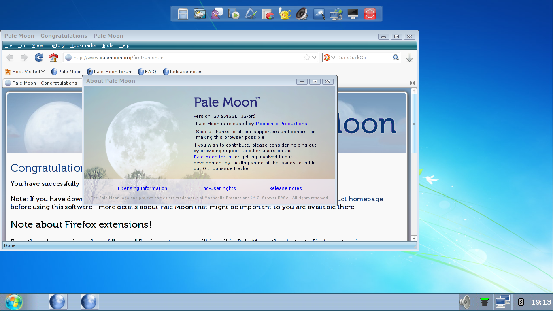
Task: Open the network globe-and-computer dock icon
Action: pyautogui.click(x=336, y=14)
